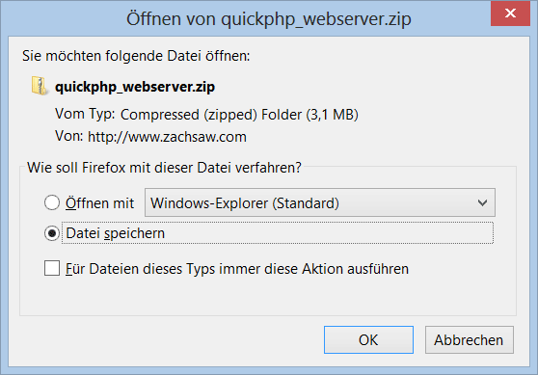
Task: Click "Wie soll Firefox mit dieser Datei verfahren?" heading
Action: click(x=164, y=168)
